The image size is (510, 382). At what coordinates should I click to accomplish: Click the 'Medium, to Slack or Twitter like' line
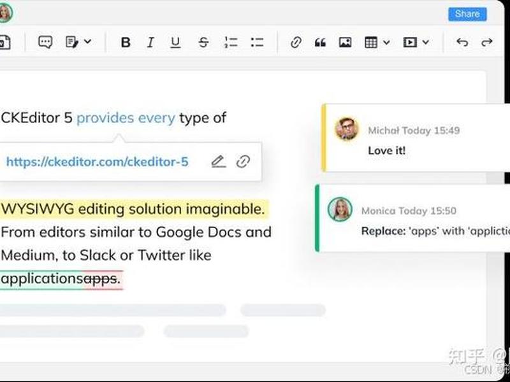106,255
